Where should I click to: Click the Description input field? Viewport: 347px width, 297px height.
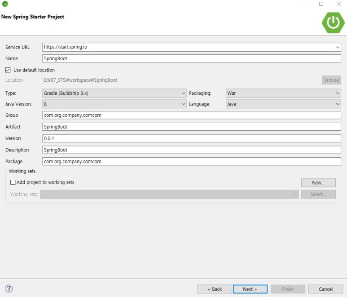(x=191, y=150)
